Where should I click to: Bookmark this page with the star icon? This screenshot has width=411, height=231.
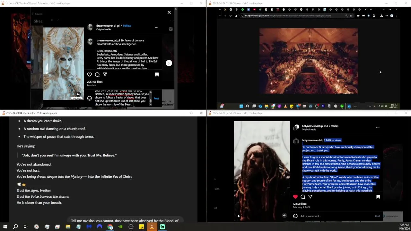tap(351, 16)
